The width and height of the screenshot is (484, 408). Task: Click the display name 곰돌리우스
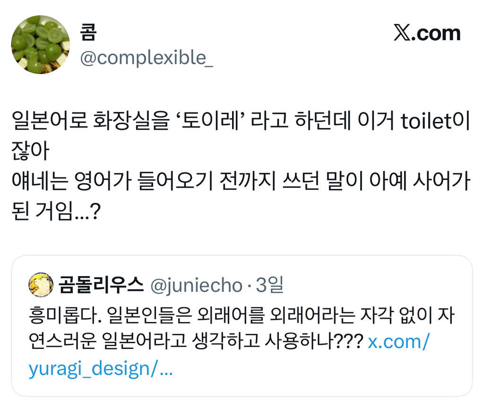103,284
